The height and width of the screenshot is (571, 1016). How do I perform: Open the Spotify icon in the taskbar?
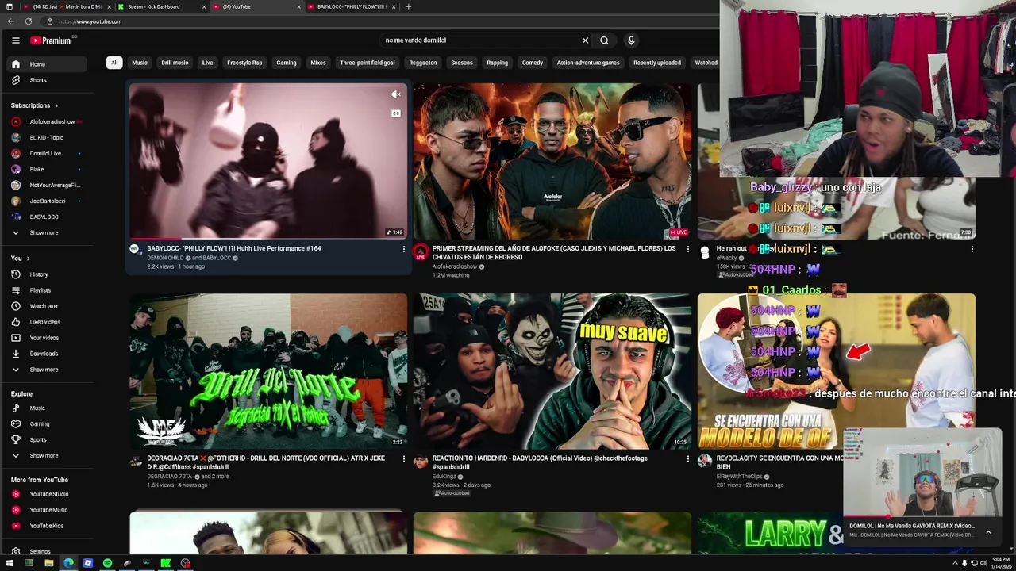click(107, 563)
